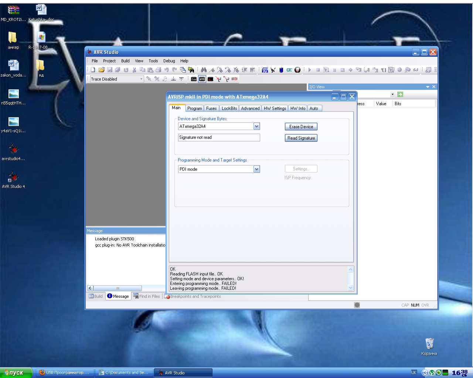Switch to the Advanced tab
Image resolution: width=473 pixels, height=378 pixels.
(x=250, y=109)
